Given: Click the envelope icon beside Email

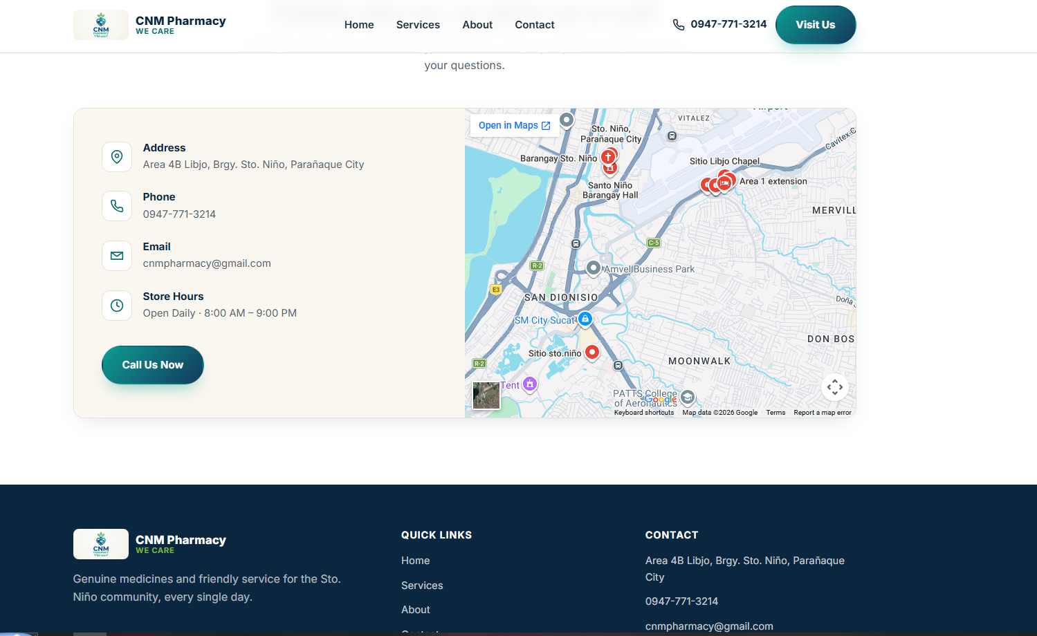Looking at the screenshot, I should 117,256.
